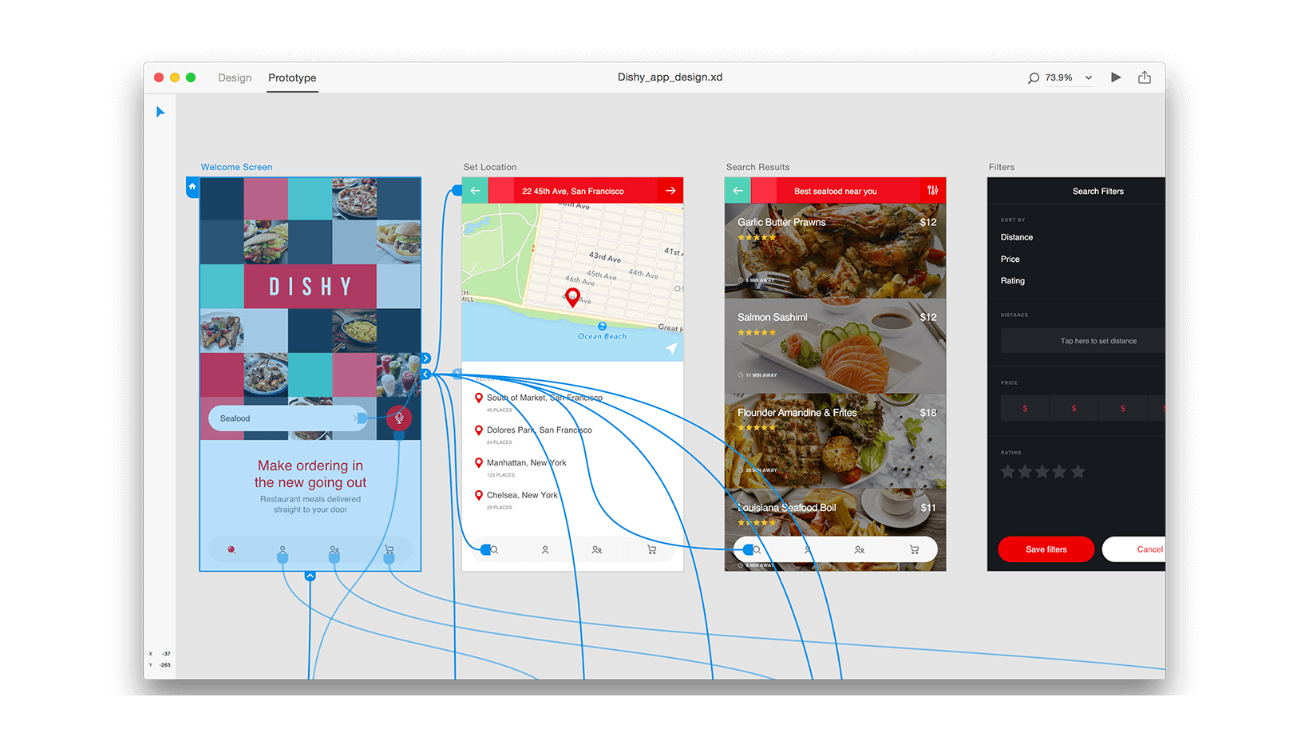Image resolution: width=1309 pixels, height=737 pixels.
Task: Select the Search Results artboard label
Action: 757,167
